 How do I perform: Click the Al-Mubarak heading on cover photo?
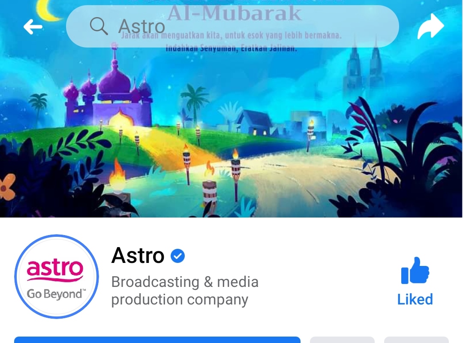[235, 13]
